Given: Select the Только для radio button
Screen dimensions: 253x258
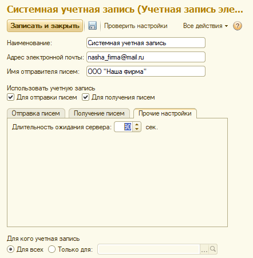Looking at the screenshot, I should tap(52, 249).
